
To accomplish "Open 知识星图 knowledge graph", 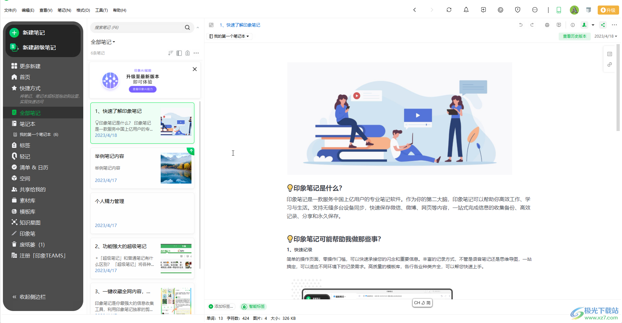I will point(30,222).
